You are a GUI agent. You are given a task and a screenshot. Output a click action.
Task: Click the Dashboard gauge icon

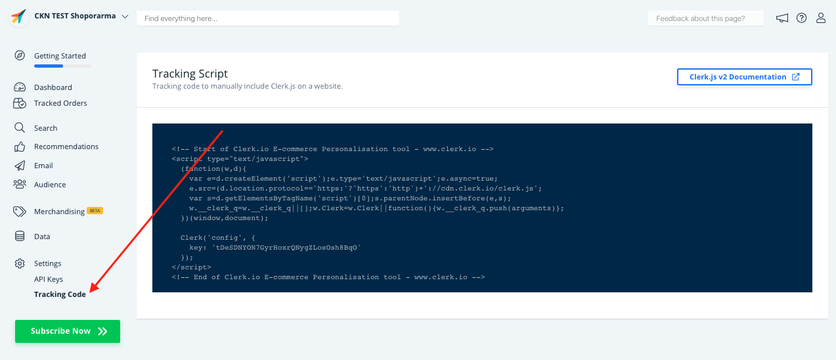coord(20,87)
